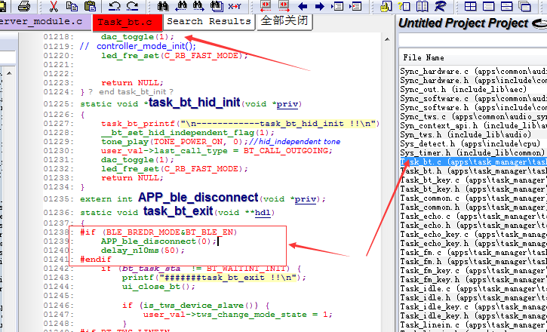
Task: Click the Paste clipboard icon
Action: click(x=90, y=5)
